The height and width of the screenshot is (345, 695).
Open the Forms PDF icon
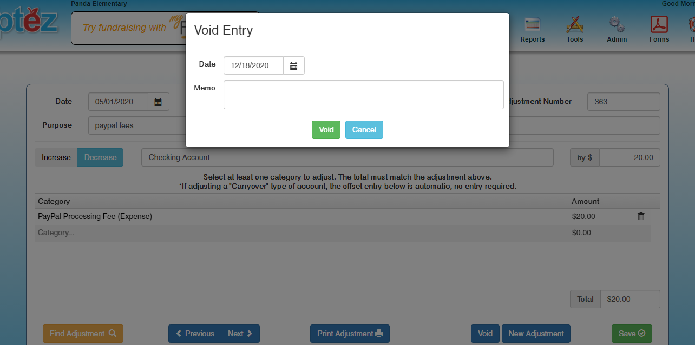tap(659, 25)
